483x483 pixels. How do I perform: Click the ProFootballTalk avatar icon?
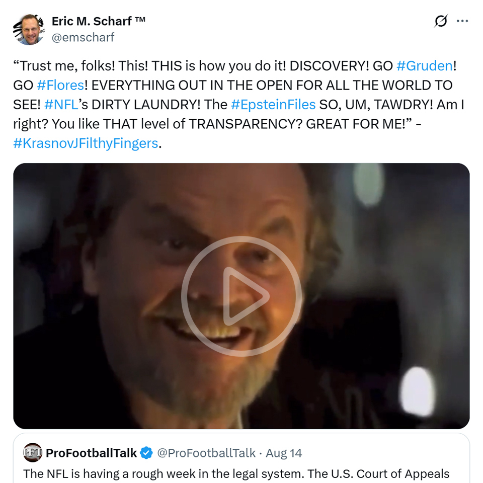33,453
